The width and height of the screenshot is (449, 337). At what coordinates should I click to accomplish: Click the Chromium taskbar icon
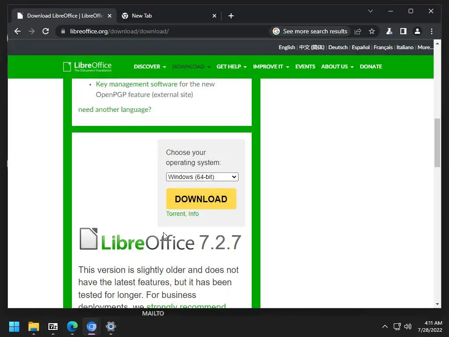click(92, 326)
